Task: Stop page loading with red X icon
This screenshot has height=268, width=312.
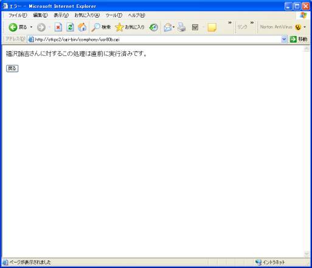Action: pyautogui.click(x=58, y=27)
